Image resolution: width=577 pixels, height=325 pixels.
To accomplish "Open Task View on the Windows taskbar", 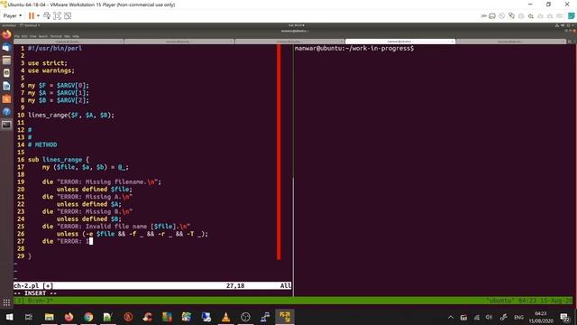I will (x=29, y=317).
